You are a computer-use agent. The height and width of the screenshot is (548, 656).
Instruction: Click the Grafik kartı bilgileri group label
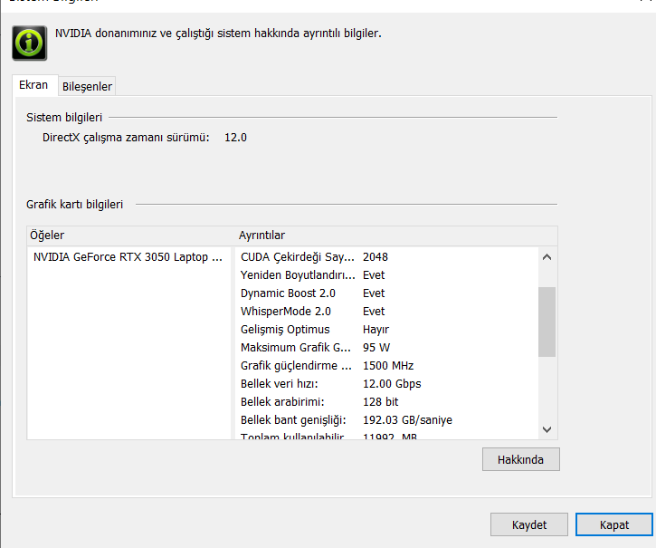click(75, 205)
